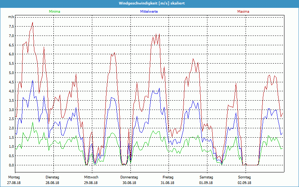Click the 'Montag' day label
The image size is (299, 187).
click(x=14, y=177)
